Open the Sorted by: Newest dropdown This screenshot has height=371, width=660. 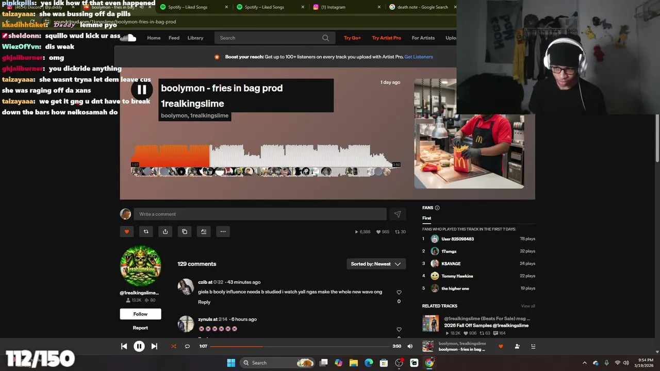pos(376,264)
